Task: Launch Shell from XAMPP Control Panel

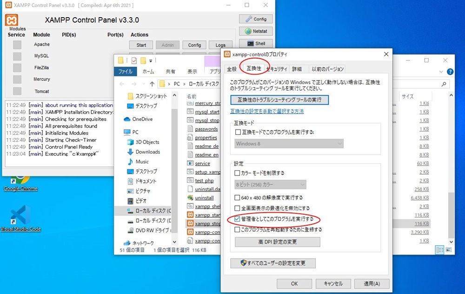Action: coord(256,43)
